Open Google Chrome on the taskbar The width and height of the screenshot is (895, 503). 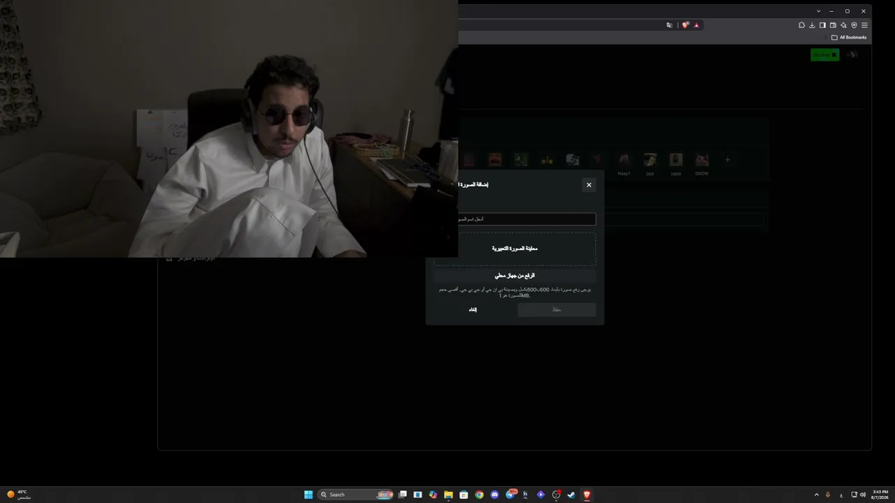[479, 495]
